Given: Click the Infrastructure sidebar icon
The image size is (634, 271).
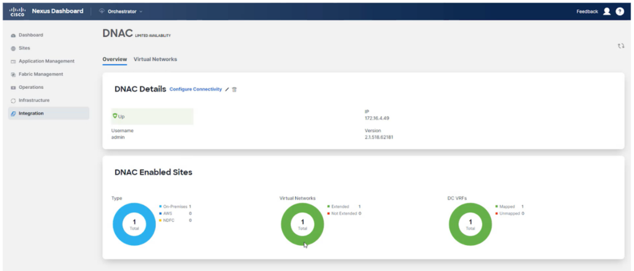Looking at the screenshot, I should [13, 101].
